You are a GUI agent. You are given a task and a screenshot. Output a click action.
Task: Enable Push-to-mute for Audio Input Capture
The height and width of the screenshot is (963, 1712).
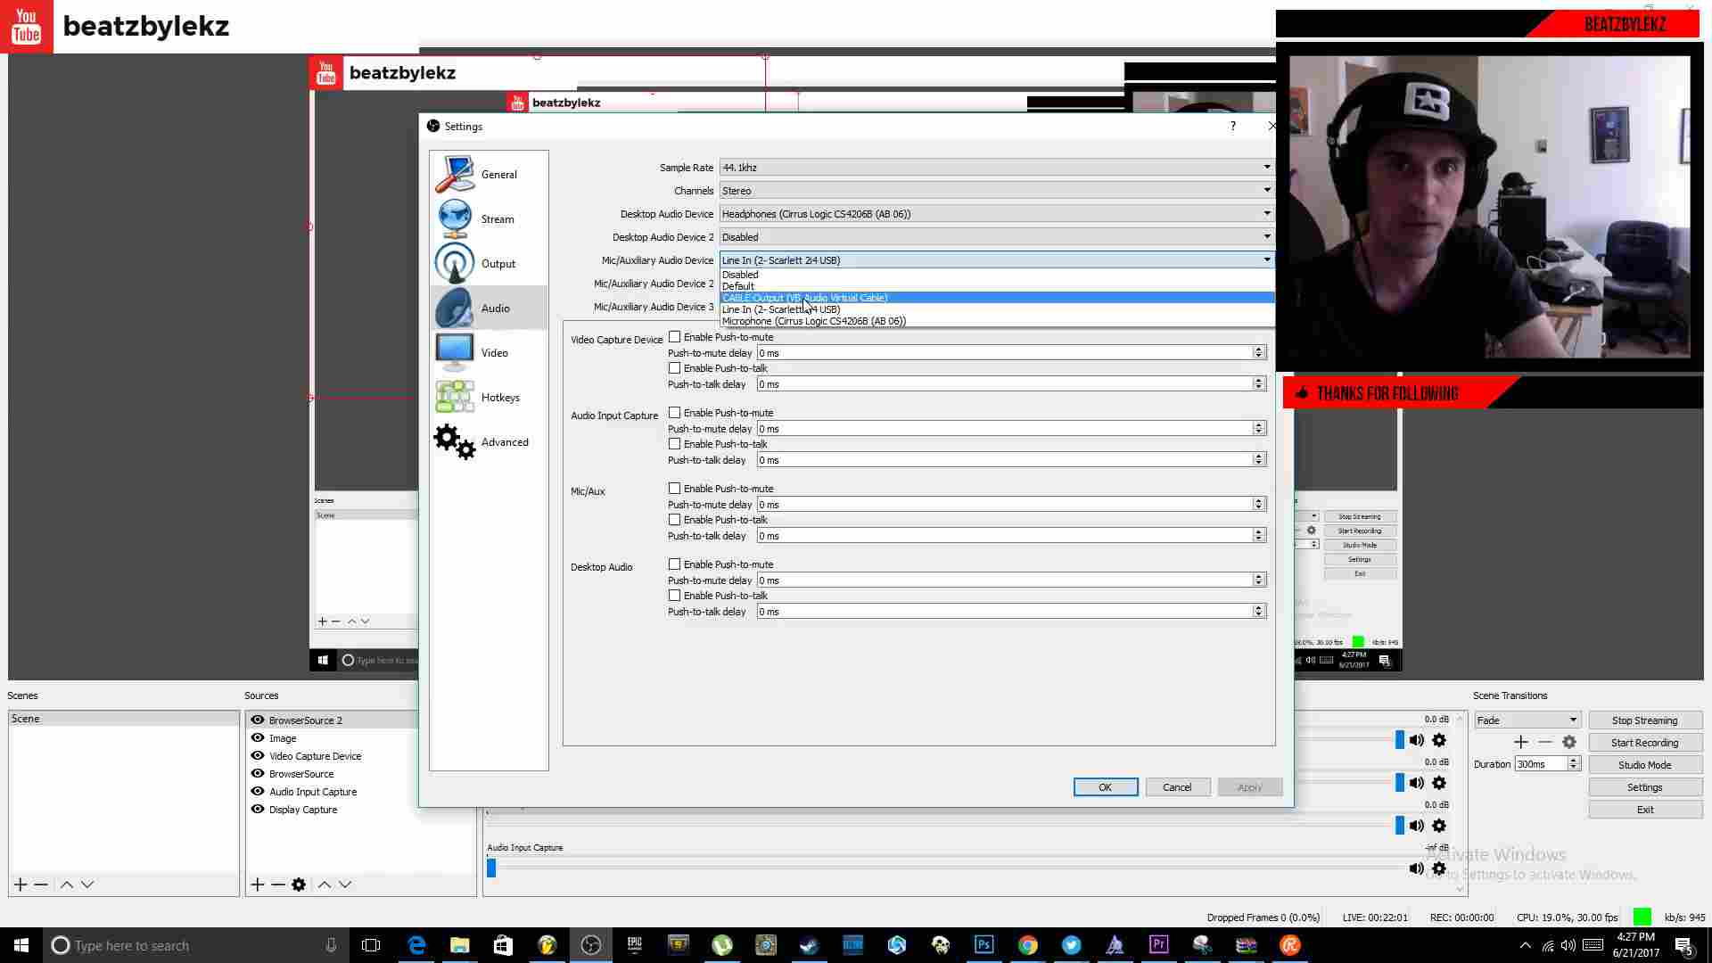(675, 413)
